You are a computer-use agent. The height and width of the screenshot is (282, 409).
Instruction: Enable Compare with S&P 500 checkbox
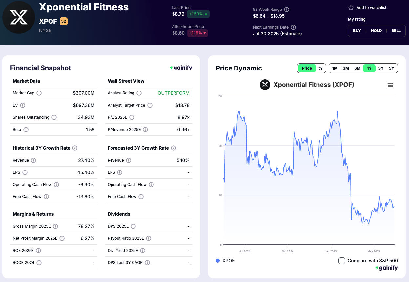coord(342,261)
